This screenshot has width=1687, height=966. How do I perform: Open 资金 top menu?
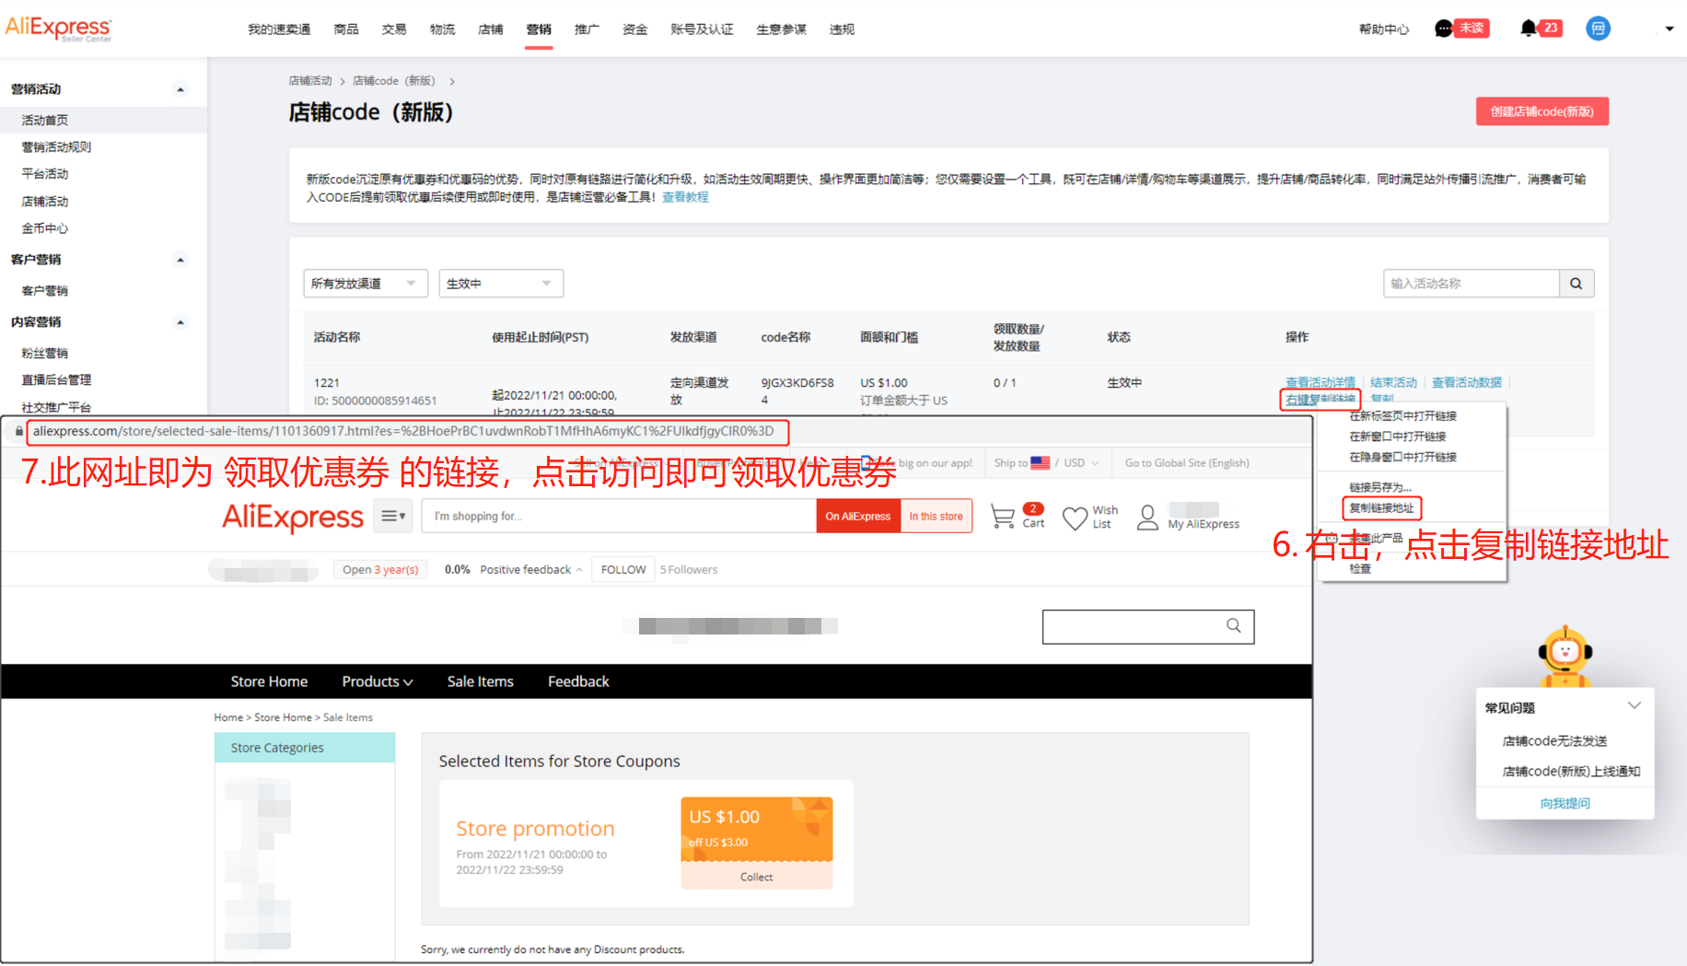(634, 29)
